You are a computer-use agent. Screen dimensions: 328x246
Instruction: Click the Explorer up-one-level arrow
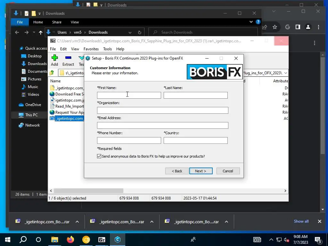41,32
